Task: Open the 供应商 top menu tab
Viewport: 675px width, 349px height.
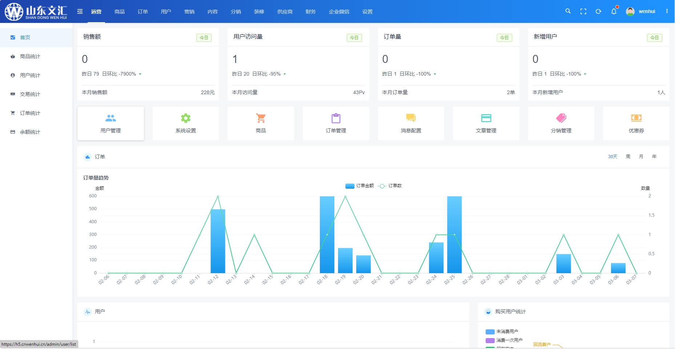Action: point(285,12)
